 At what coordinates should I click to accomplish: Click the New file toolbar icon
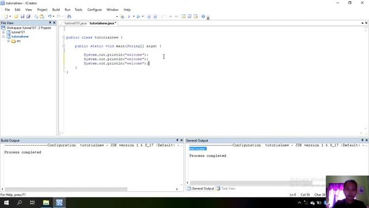click(6, 17)
